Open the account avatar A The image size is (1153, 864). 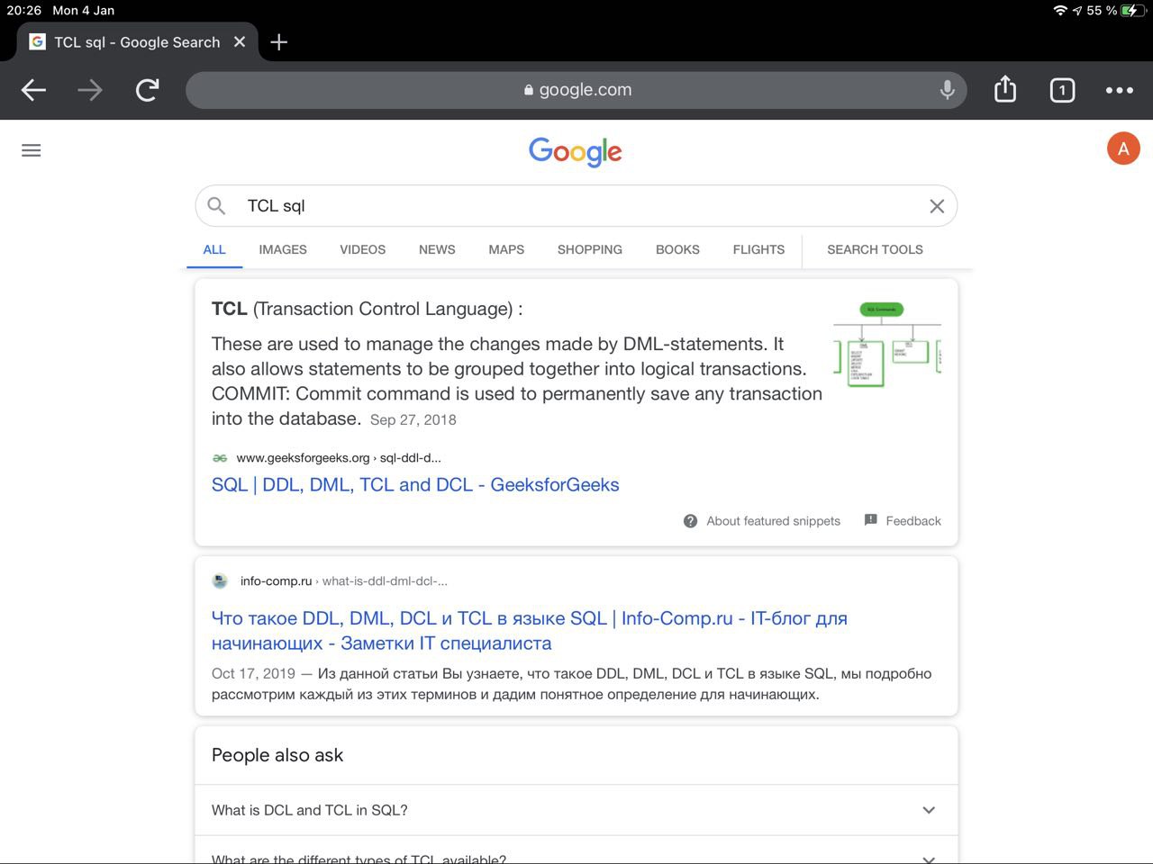[x=1123, y=148]
